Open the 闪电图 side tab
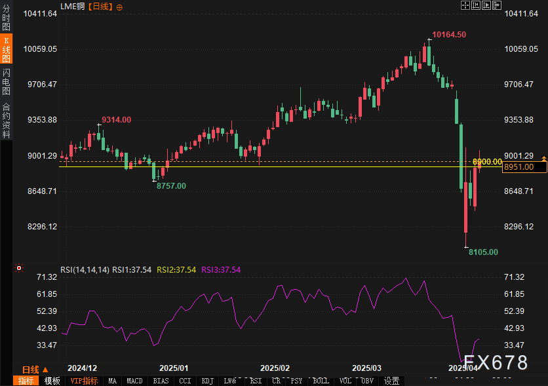Viewport: 548px width, 386px height. click(x=6, y=82)
